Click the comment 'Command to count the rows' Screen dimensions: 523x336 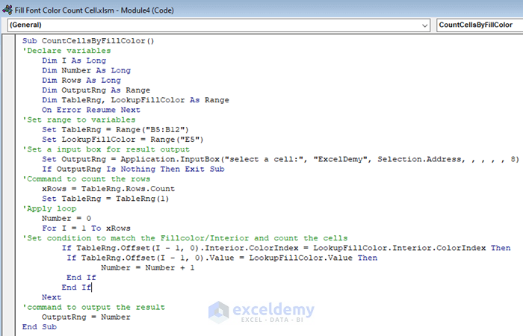[x=87, y=179]
